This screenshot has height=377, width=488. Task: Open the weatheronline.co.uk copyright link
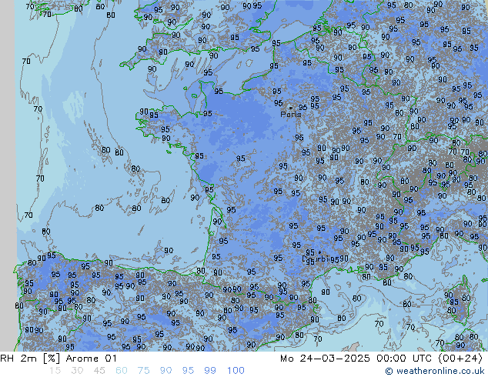point(435,371)
